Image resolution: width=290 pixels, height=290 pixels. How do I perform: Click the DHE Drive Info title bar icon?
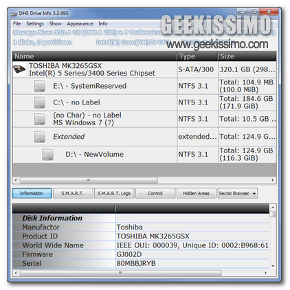(x=14, y=14)
